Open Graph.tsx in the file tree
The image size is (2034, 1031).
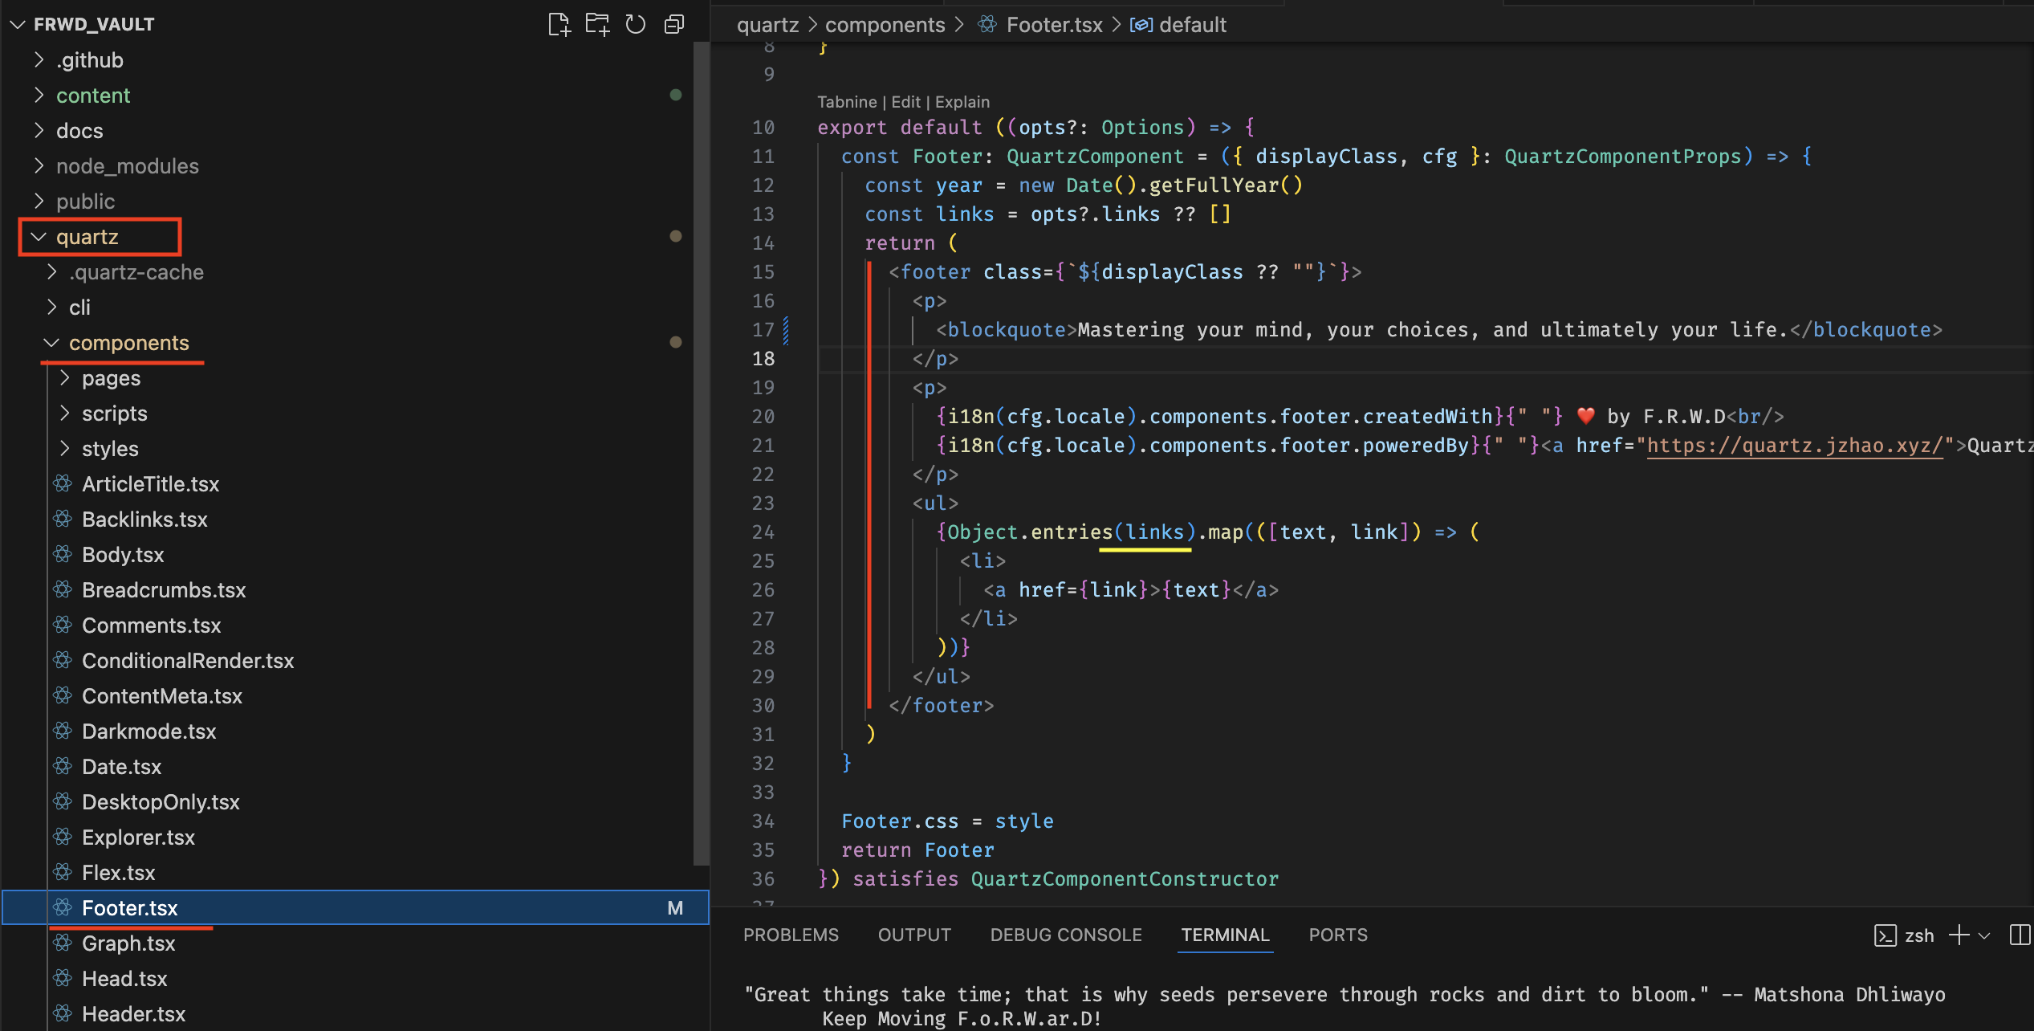tap(128, 943)
